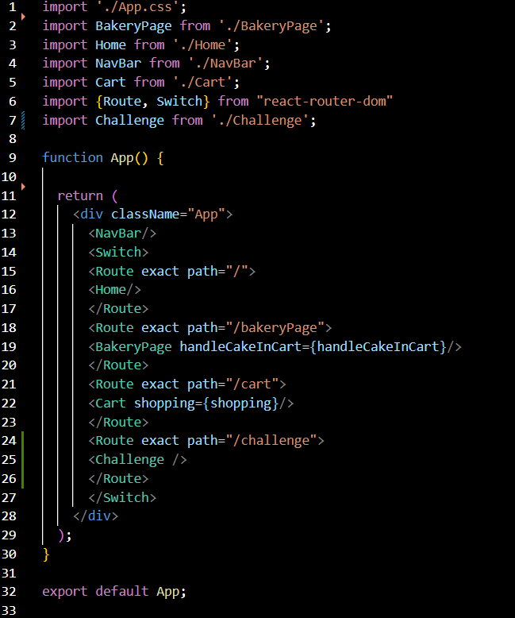The image size is (515, 618).
Task: Click the './Challenge' import path string
Action: pyautogui.click(x=259, y=120)
